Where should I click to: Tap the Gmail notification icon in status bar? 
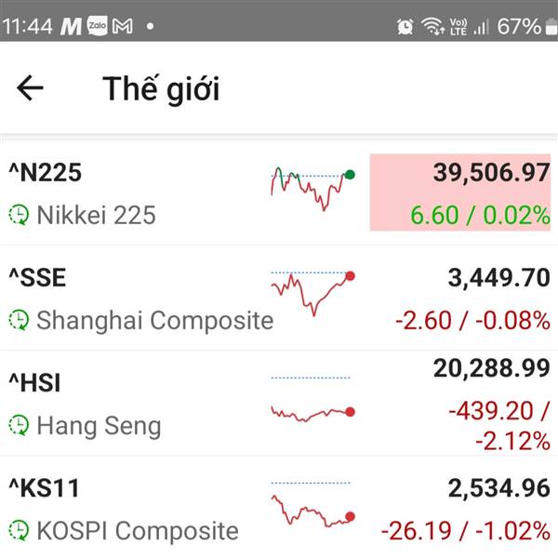tap(123, 26)
